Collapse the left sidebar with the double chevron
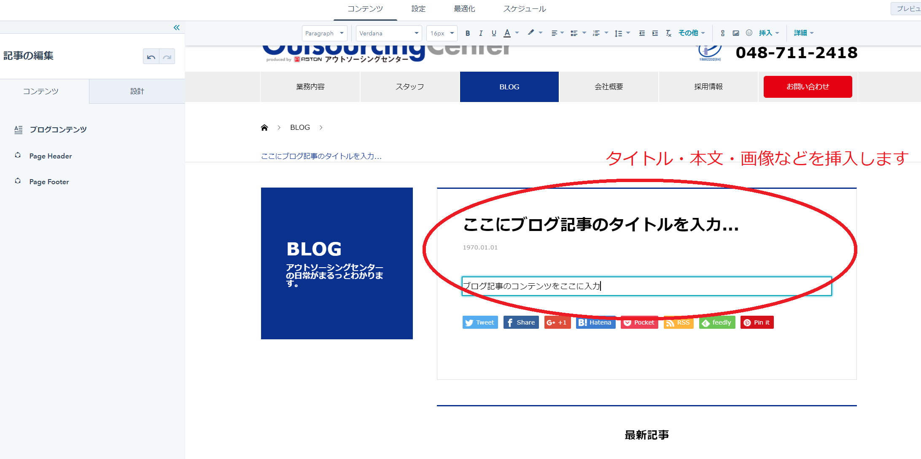 [x=176, y=27]
